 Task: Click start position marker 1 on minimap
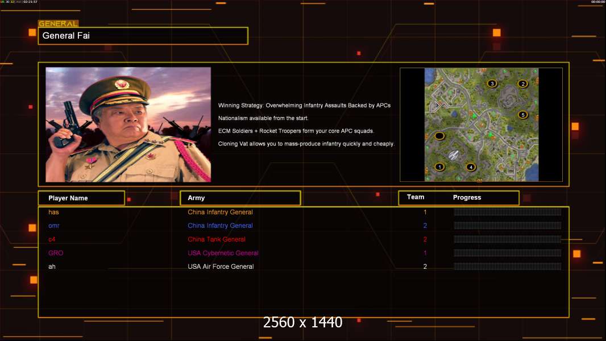tap(439, 167)
